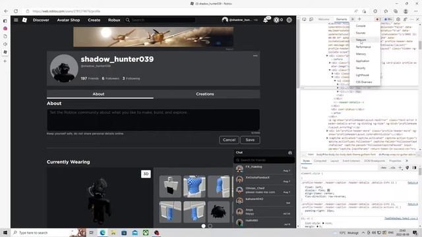Open the DevTools Elements tab
Image resolution: width=422 pixels, height=237 pixels.
coord(342,19)
